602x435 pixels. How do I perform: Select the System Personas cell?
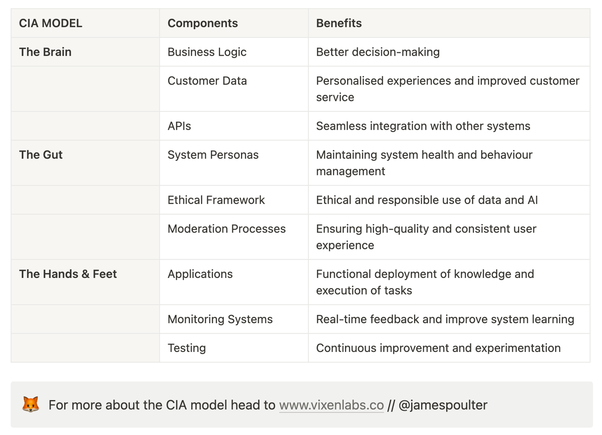pos(234,163)
